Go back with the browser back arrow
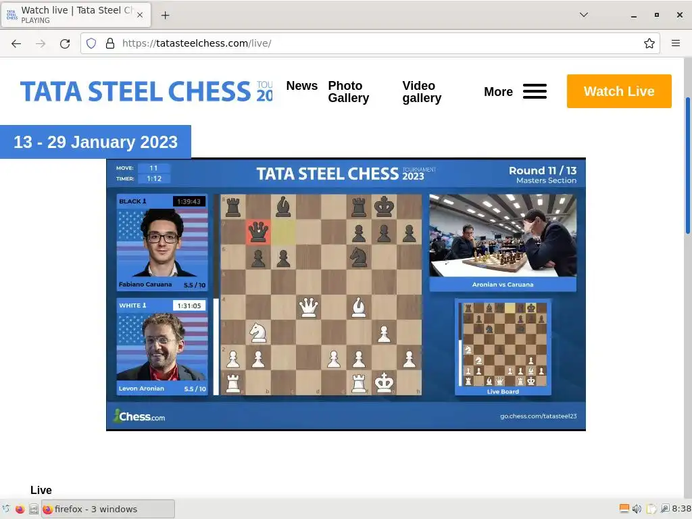 coord(16,43)
